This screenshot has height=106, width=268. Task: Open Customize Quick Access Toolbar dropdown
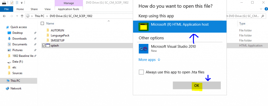tap(21, 3)
